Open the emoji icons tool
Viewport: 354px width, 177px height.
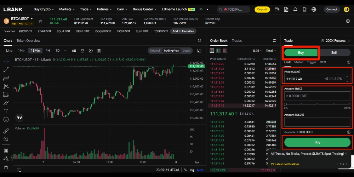(x=6, y=120)
